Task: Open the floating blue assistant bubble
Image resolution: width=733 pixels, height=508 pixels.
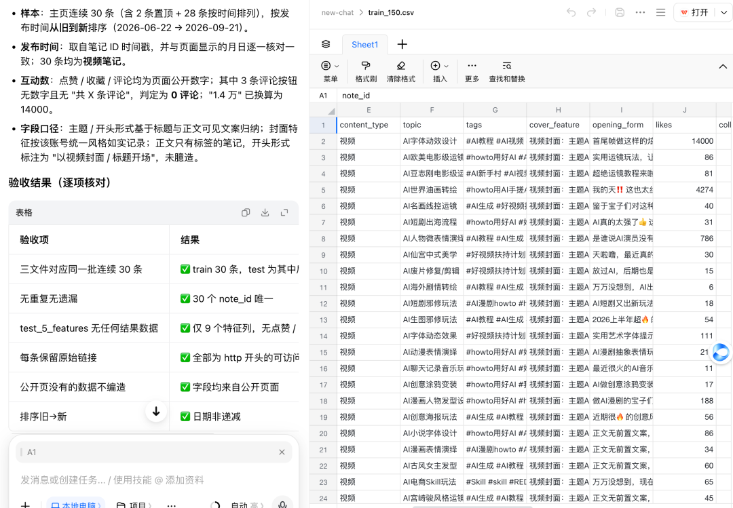Action: click(x=720, y=352)
